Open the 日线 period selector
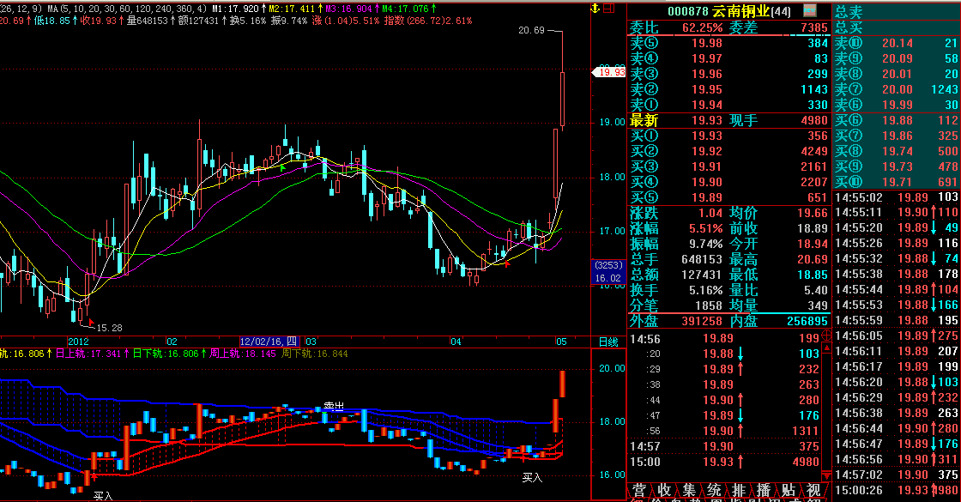961x502 pixels. [607, 342]
